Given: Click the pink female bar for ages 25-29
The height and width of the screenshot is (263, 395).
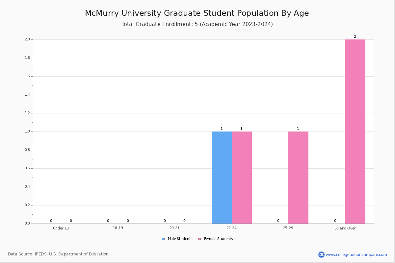Looking at the screenshot, I should [x=298, y=178].
